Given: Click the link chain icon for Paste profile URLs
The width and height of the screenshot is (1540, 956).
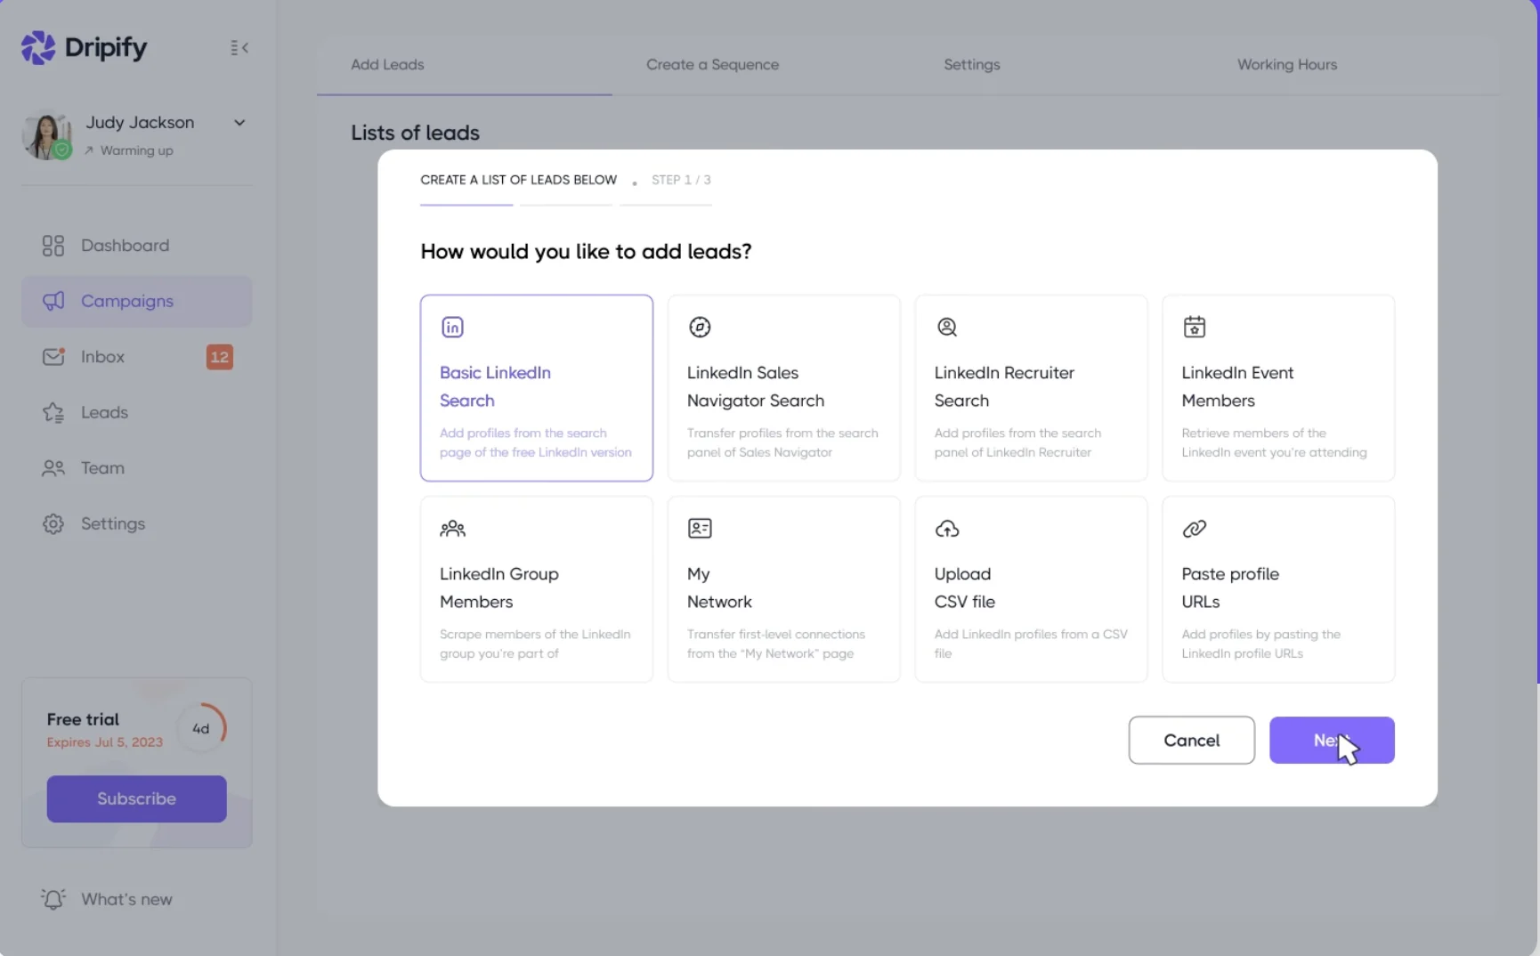Looking at the screenshot, I should [x=1195, y=529].
